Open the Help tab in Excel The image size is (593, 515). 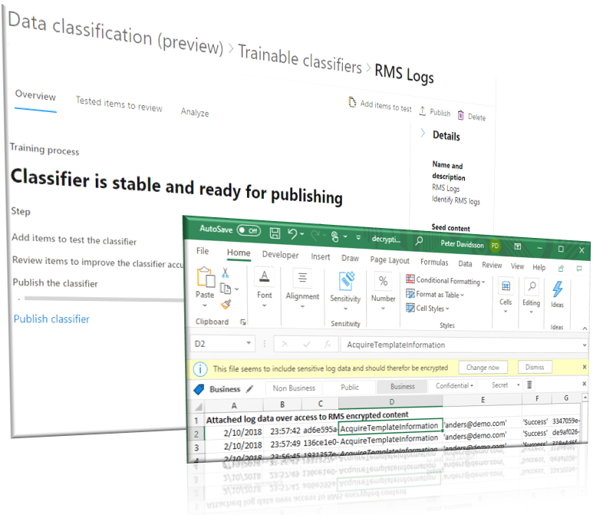(539, 267)
